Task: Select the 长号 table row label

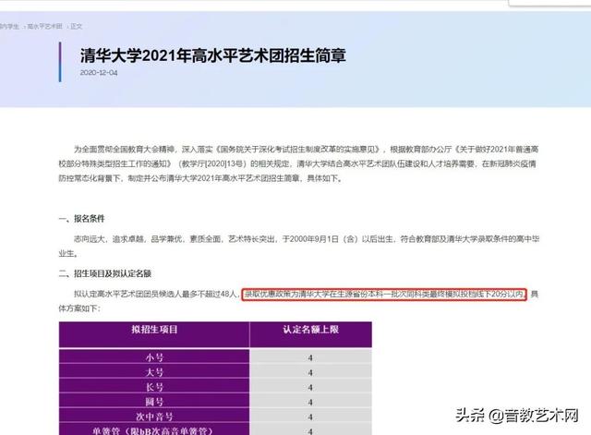Action: coord(154,387)
